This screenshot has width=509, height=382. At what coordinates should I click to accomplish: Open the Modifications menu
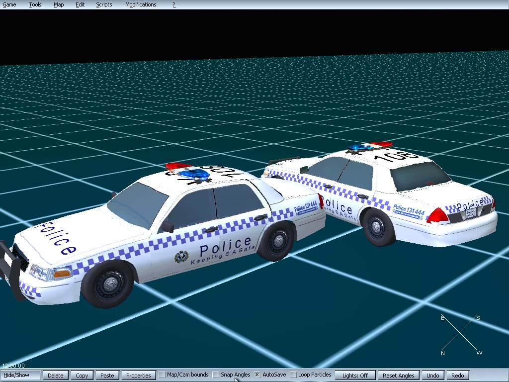(x=141, y=4)
